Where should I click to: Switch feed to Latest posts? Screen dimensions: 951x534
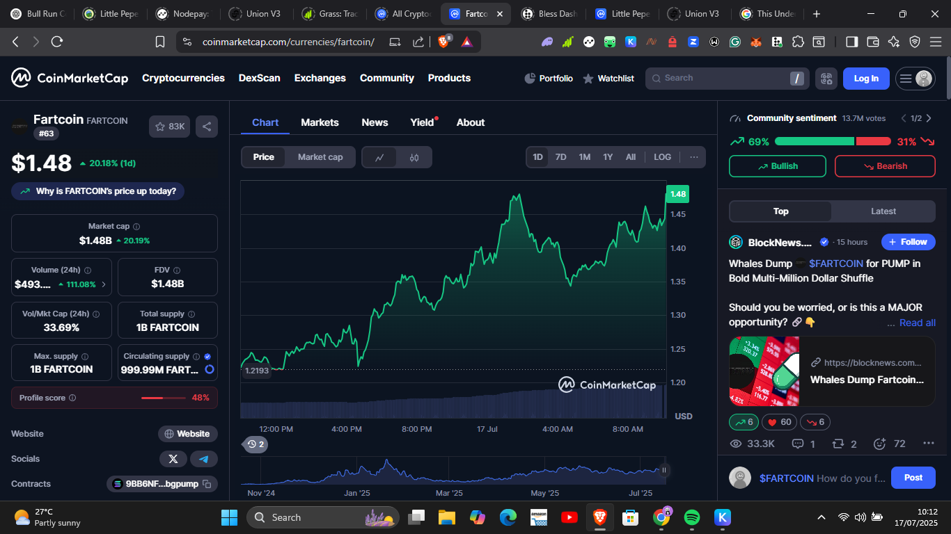click(x=883, y=211)
